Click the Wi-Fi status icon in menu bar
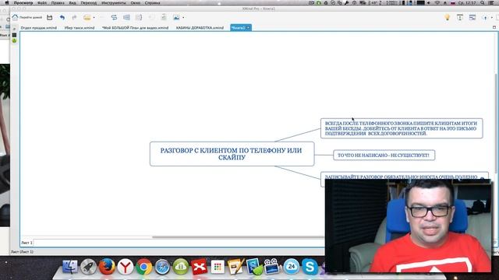This screenshot has height=280, width=499. 437,3
